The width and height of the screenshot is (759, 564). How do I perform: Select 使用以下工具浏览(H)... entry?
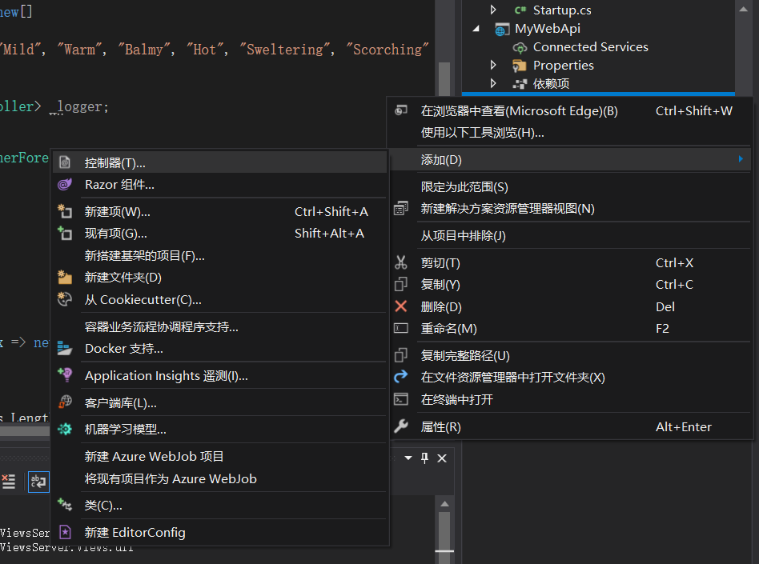(x=570, y=133)
